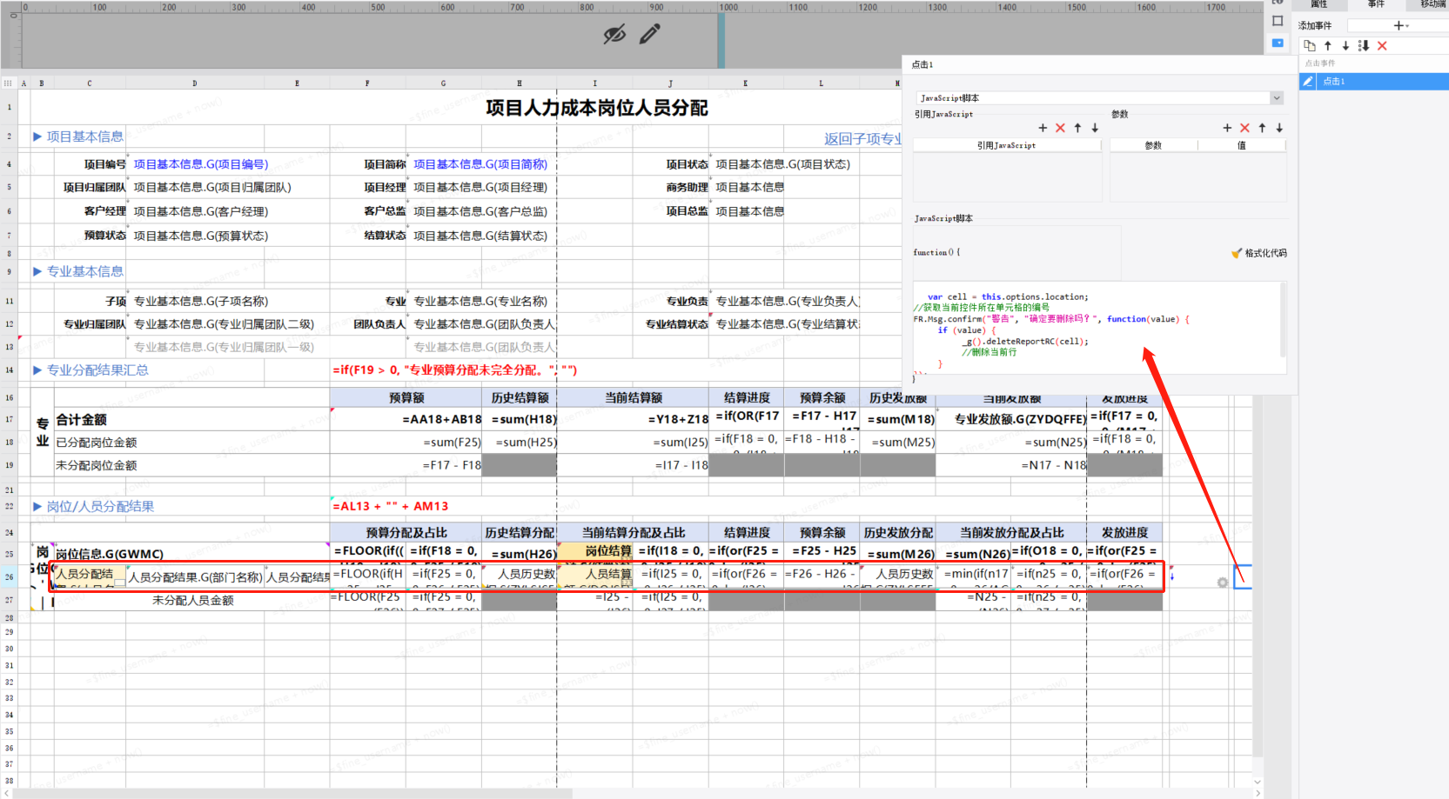Screen dimensions: 1449x799
Task: Remove 引用JavaScript entry with red X
Action: 1060,128
